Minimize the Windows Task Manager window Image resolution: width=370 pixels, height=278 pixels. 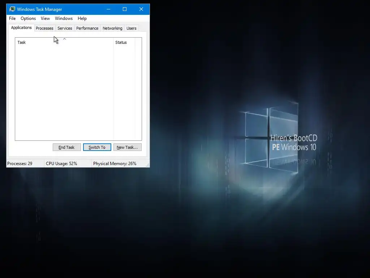[108, 9]
